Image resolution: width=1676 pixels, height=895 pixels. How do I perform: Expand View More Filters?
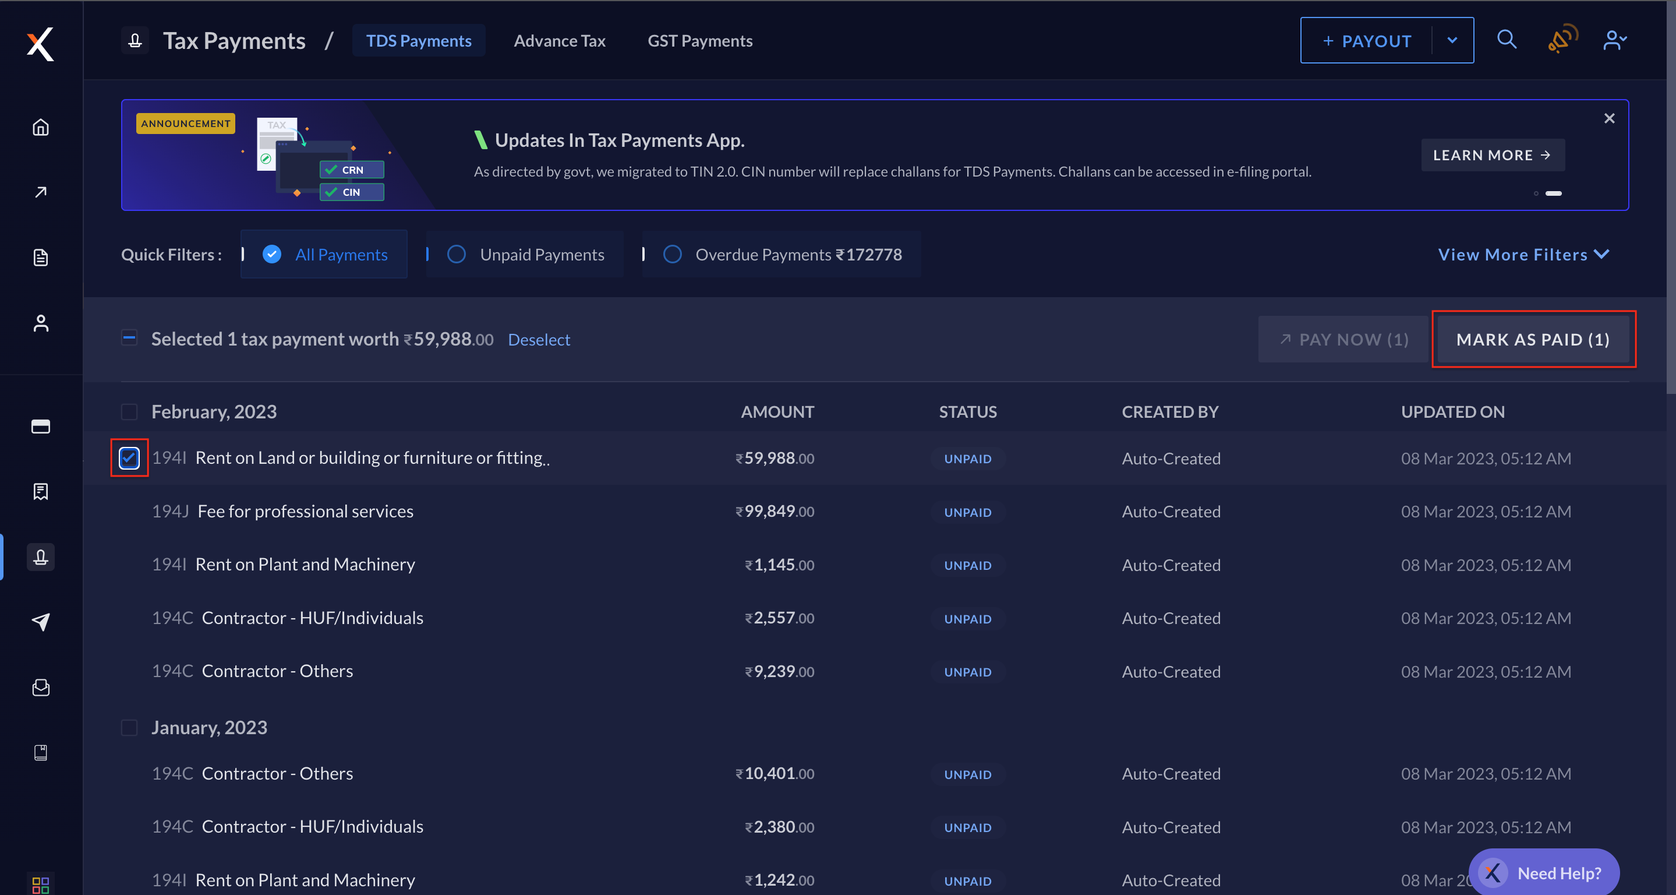(x=1523, y=254)
